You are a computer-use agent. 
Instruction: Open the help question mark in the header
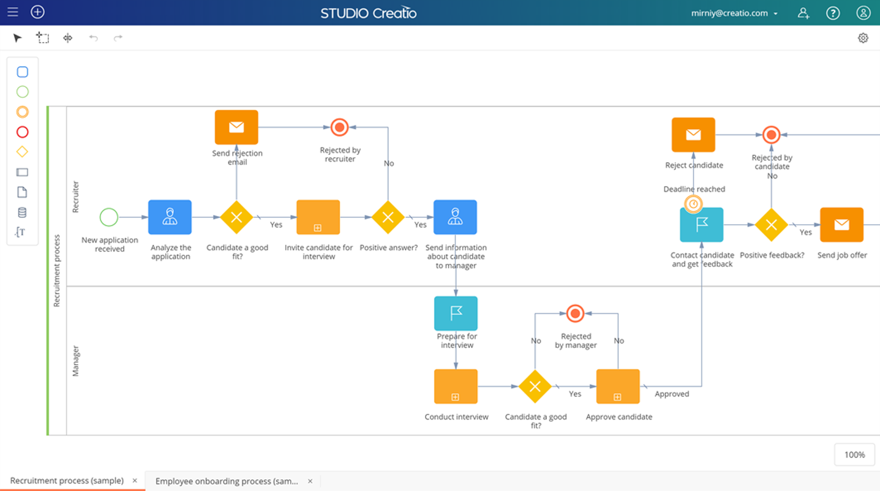coord(833,12)
